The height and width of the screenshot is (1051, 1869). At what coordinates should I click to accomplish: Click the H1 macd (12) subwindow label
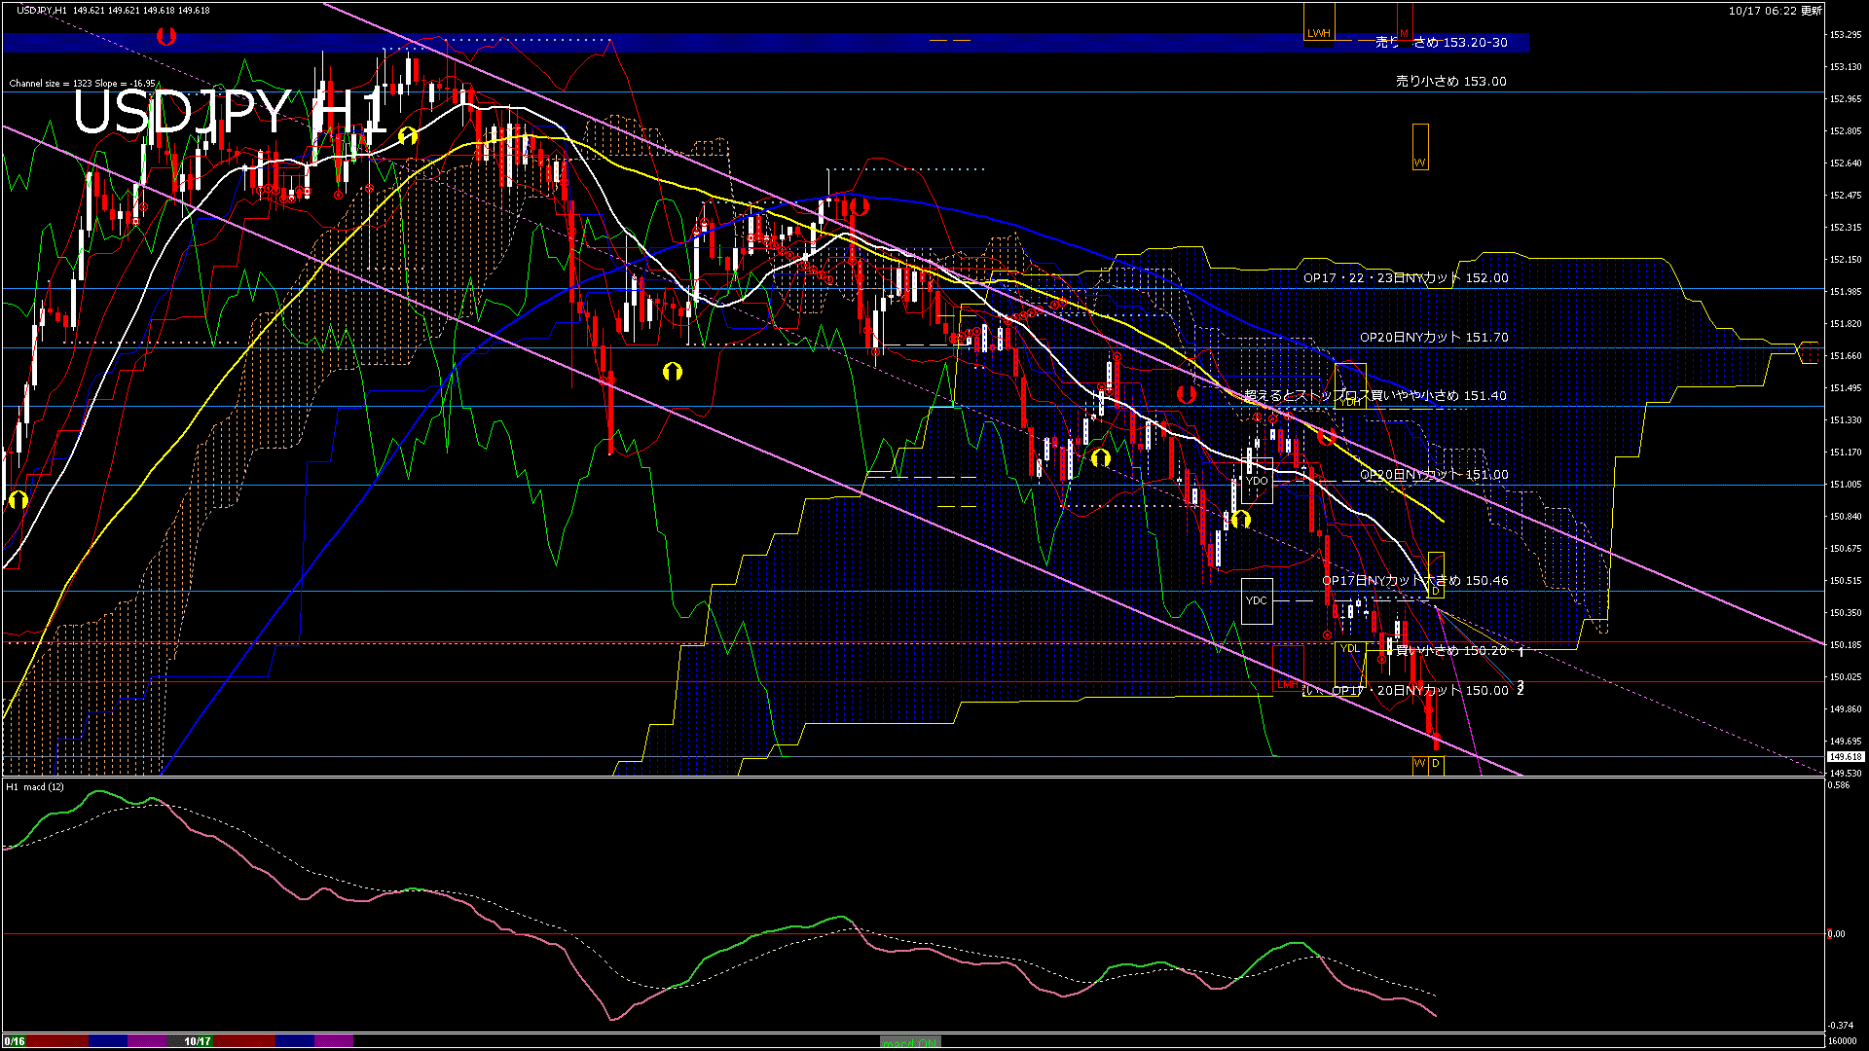coord(35,786)
